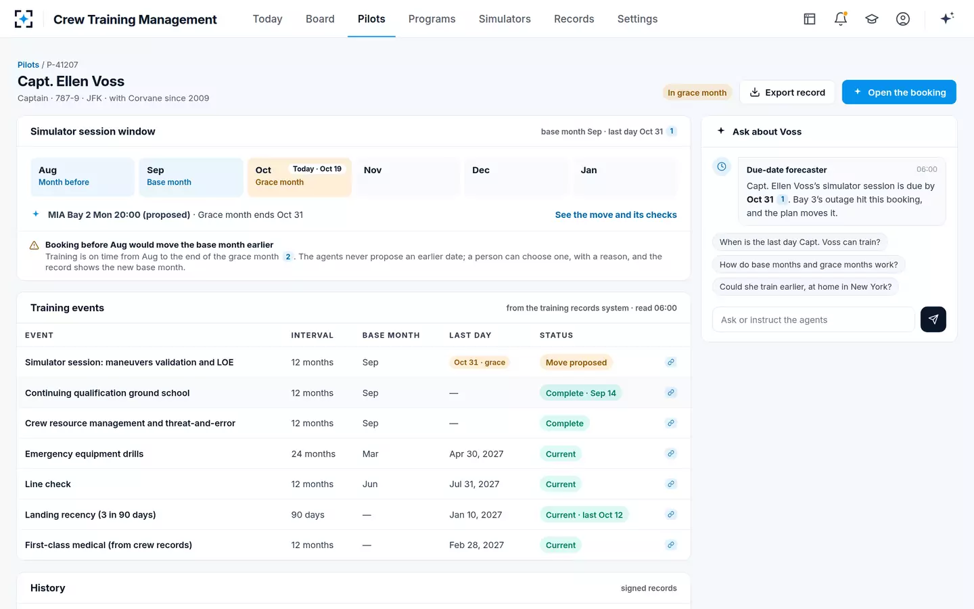Select the Dec month cell
974x609 pixels.
(516, 177)
